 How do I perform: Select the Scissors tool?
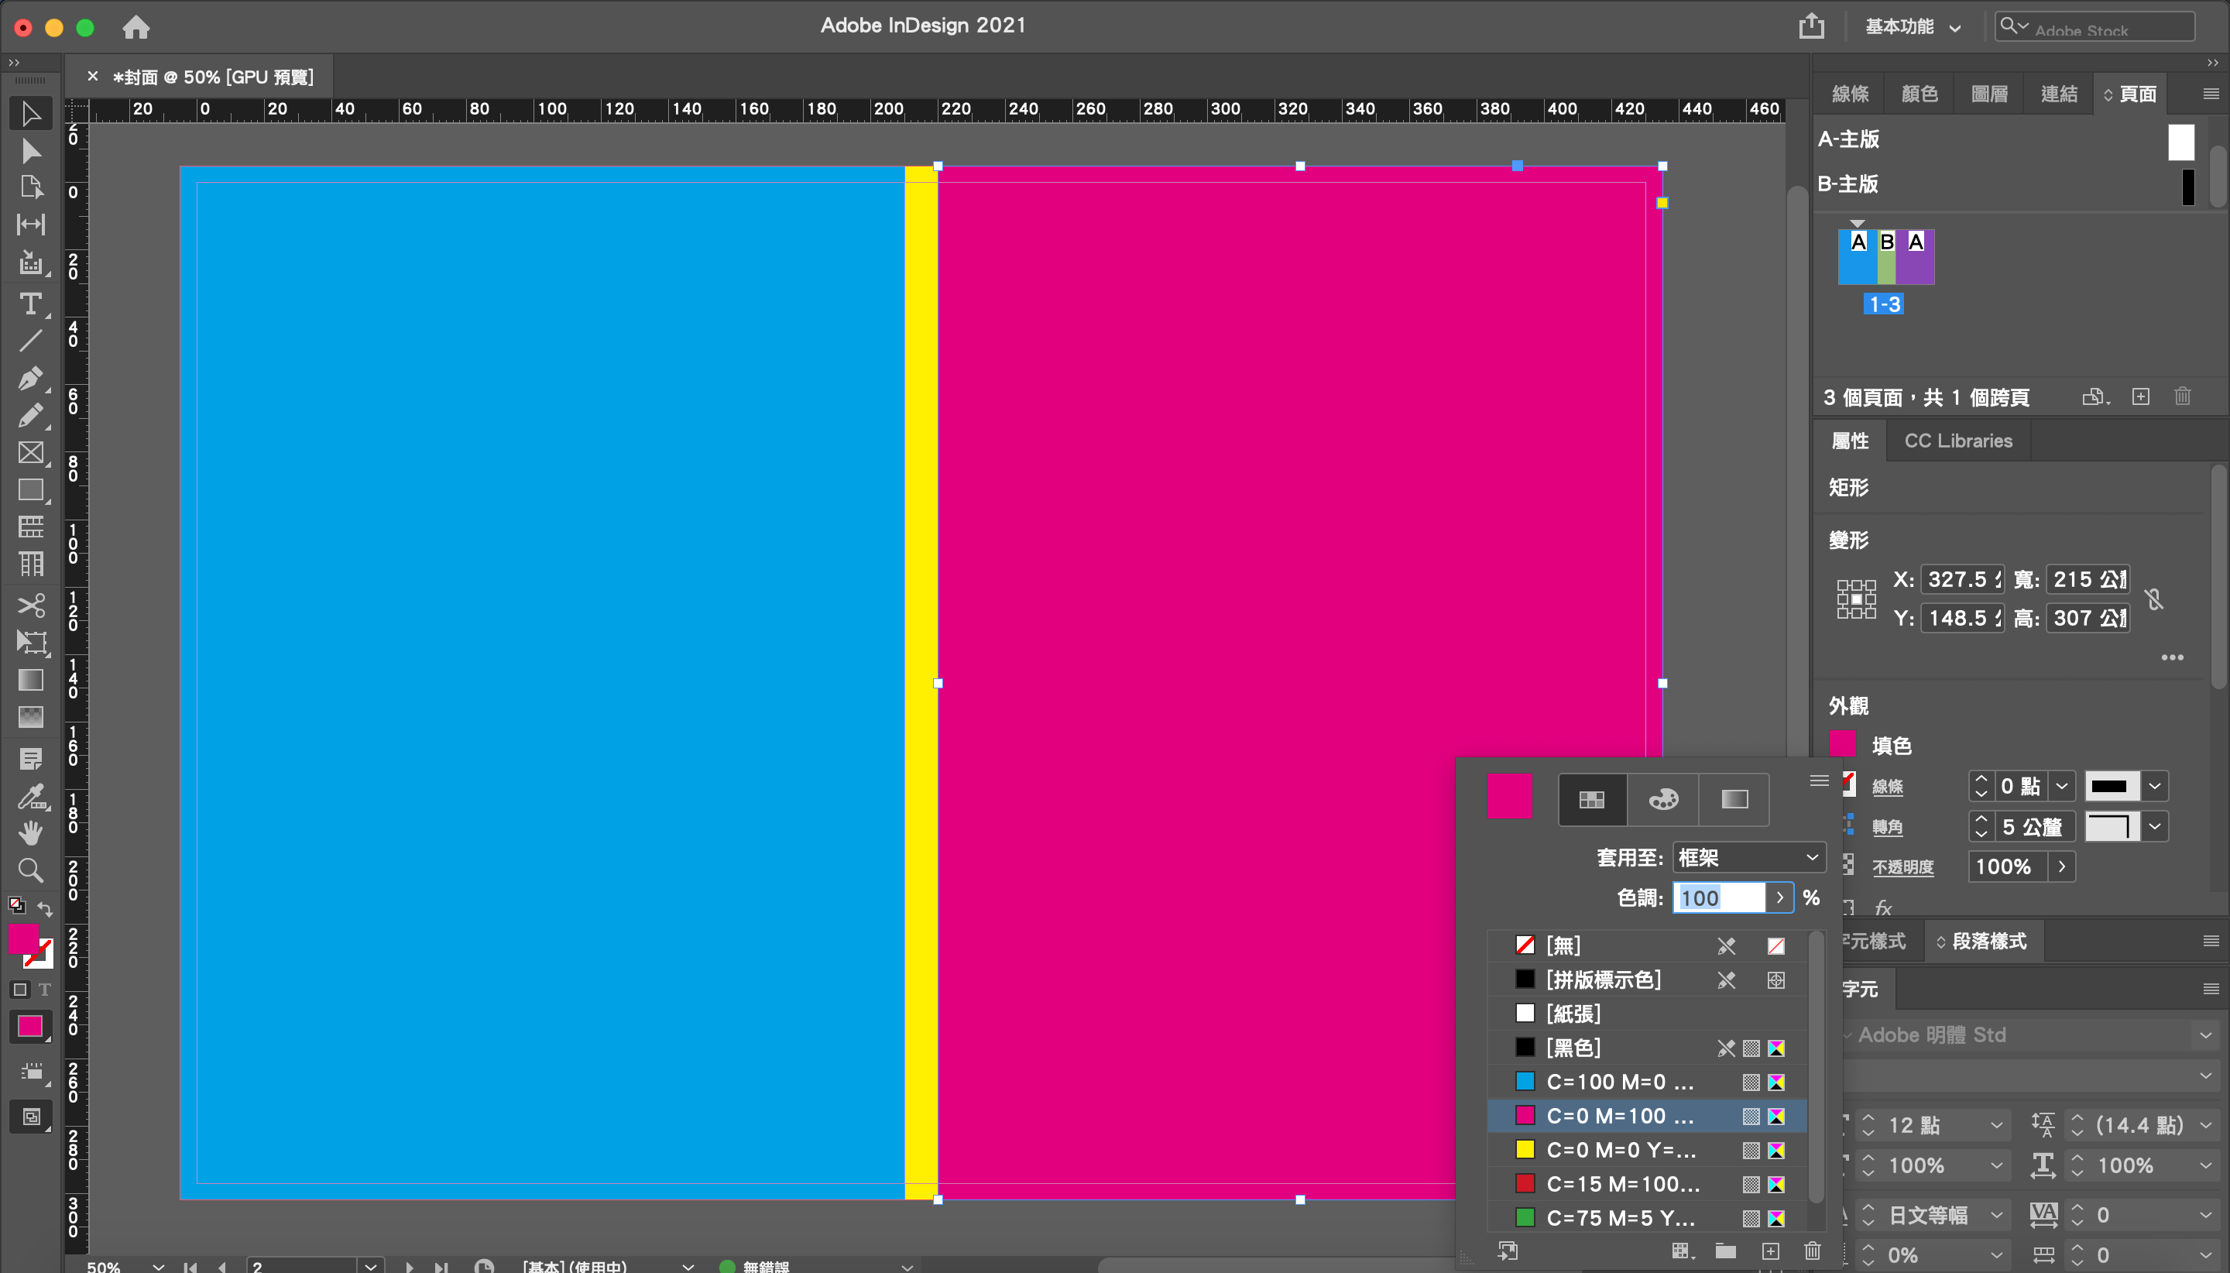tap(31, 605)
